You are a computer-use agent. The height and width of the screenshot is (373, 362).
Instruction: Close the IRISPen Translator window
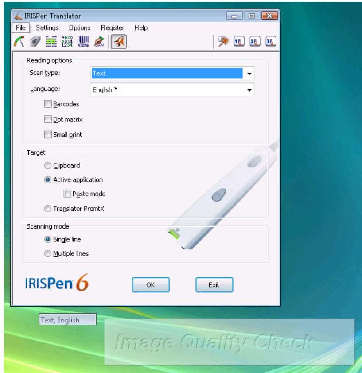point(269,16)
